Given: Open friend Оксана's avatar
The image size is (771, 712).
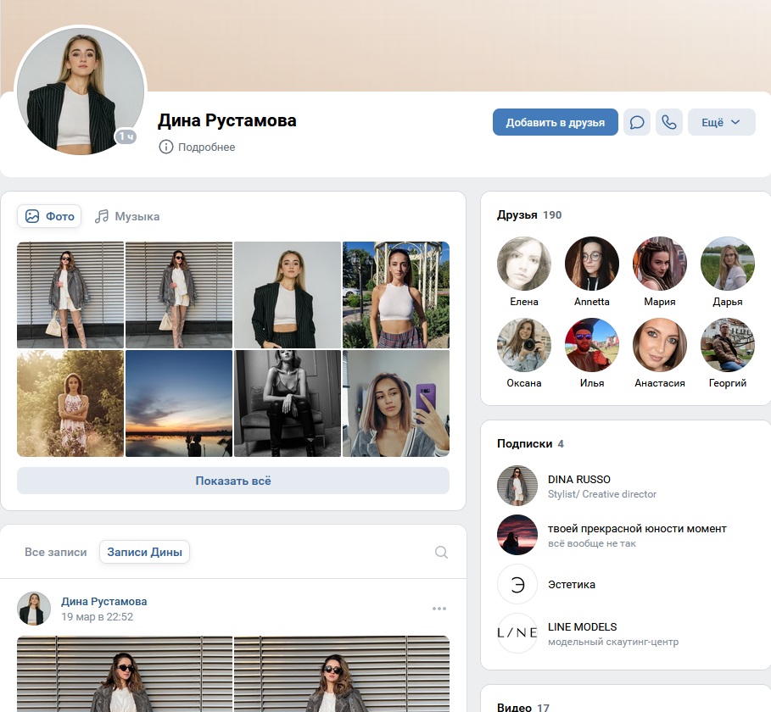Looking at the screenshot, I should pos(523,345).
